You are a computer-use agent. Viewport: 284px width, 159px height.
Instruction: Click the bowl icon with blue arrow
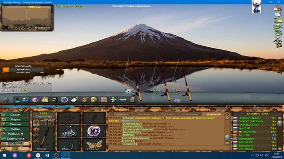[17, 100]
